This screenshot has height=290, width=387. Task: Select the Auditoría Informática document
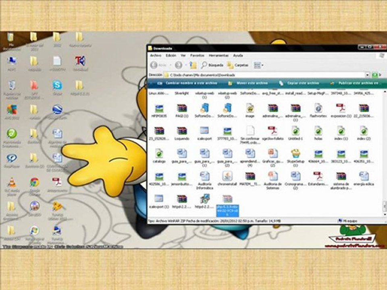pyautogui.click(x=205, y=180)
